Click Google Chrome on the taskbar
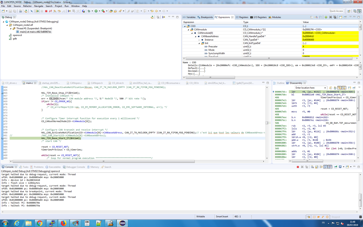The height and width of the screenshot is (227, 363). 40,223
